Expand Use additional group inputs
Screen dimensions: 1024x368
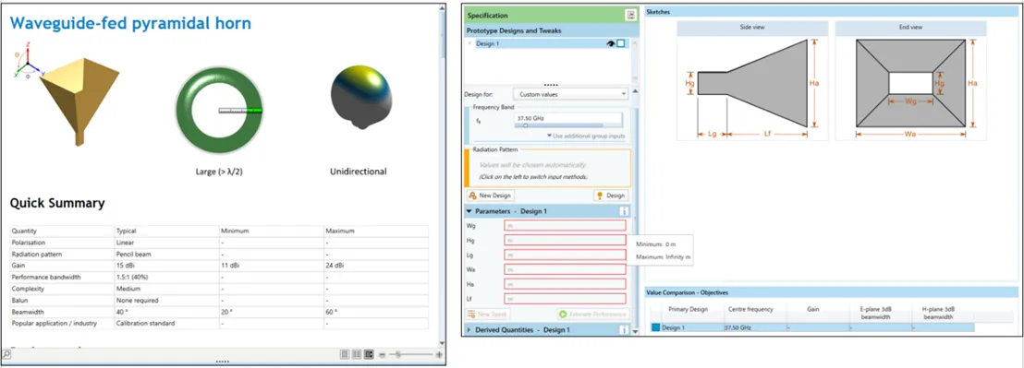tap(586, 137)
